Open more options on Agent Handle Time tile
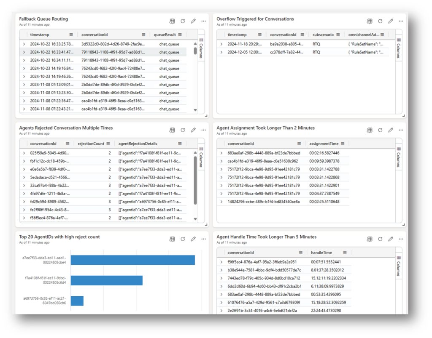This screenshot has width=432, height=338. click(401, 239)
